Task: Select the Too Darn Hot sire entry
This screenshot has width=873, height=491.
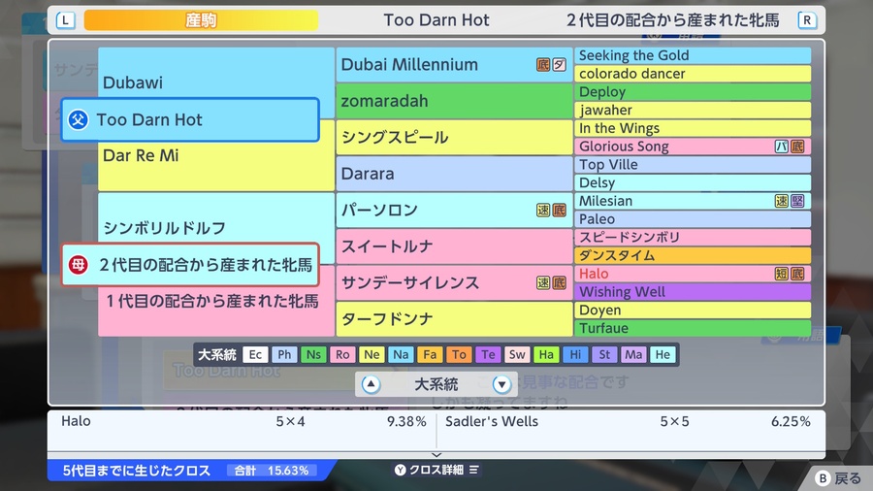Action: tap(190, 119)
